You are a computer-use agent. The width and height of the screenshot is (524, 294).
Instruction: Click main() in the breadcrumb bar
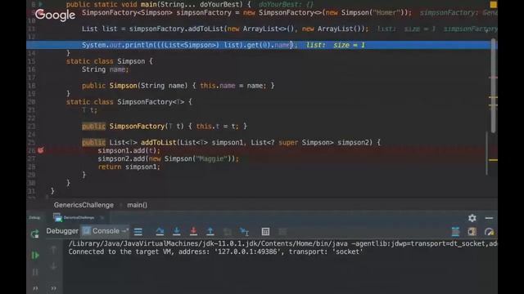coord(137,205)
